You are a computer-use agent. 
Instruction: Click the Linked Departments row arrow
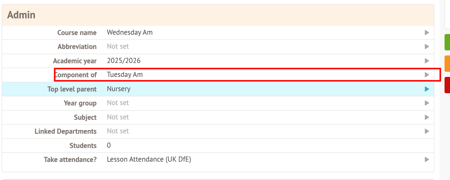pyautogui.click(x=426, y=131)
